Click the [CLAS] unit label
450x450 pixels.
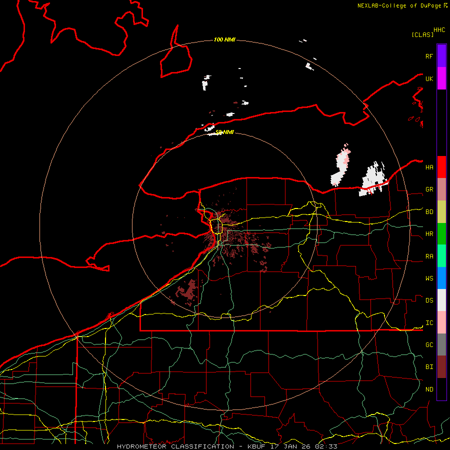coord(422,35)
